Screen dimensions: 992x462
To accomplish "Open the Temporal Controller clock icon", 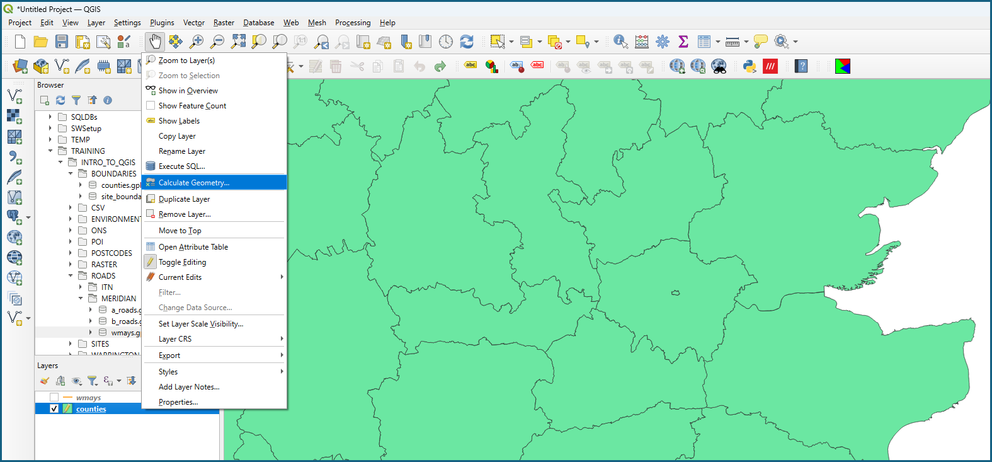I will 446,42.
